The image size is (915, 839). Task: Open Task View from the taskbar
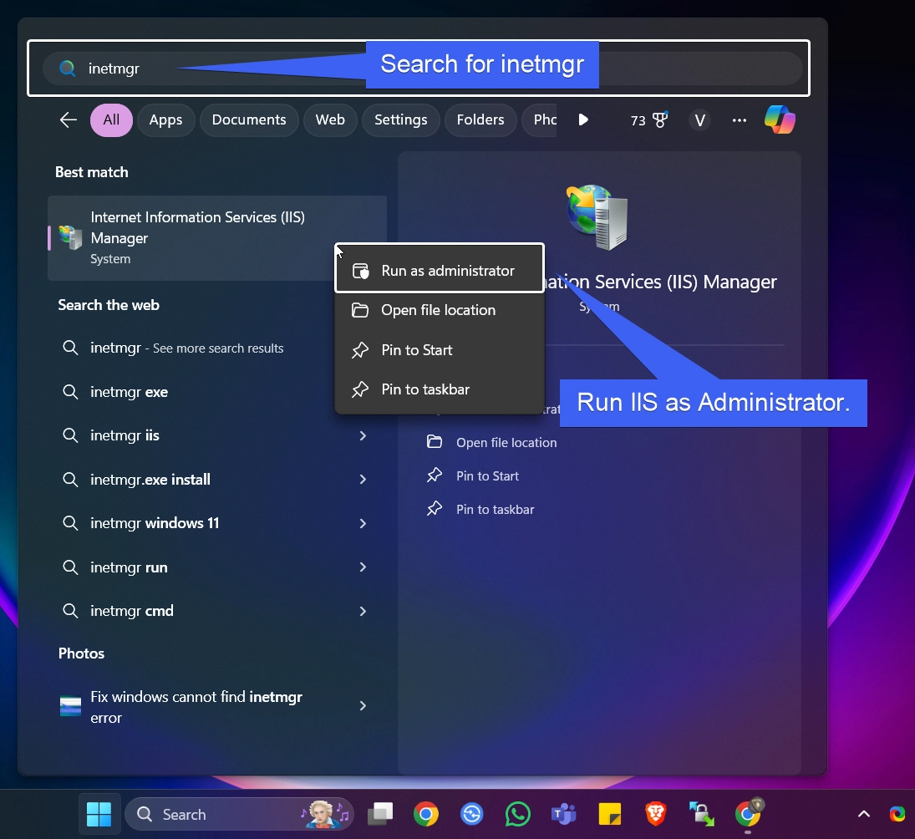pyautogui.click(x=380, y=814)
